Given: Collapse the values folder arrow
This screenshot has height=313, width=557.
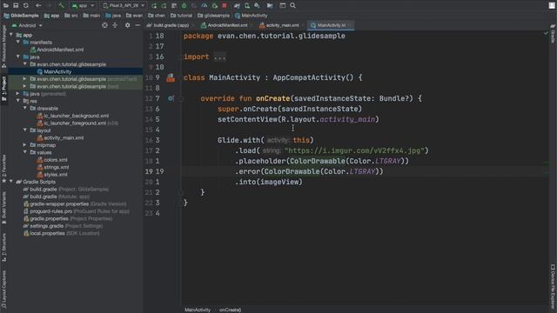Looking at the screenshot, I should pos(25,152).
